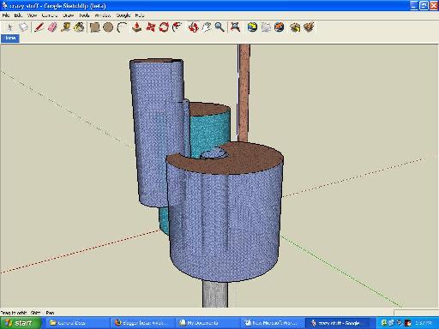The image size is (439, 329).
Task: Click the brown vertical post in the model
Action: tap(244, 93)
